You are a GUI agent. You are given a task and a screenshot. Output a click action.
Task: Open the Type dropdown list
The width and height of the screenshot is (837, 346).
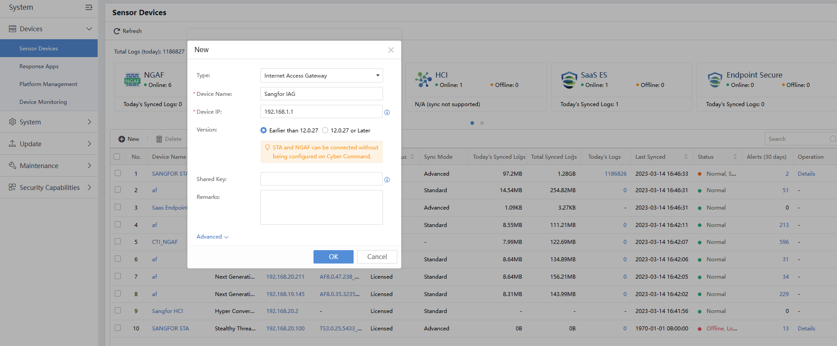pos(321,75)
